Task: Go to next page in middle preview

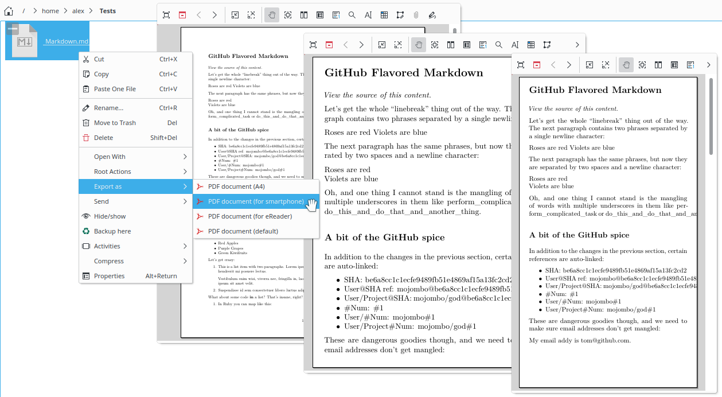Action: tap(361, 45)
